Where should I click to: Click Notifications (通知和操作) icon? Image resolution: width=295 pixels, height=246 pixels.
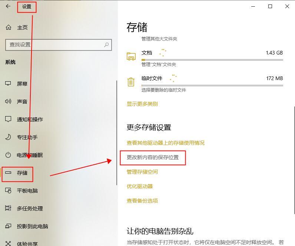8,119
